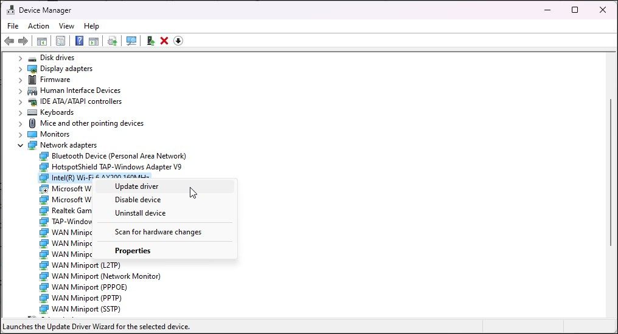Click the vertical scrollbar thumb
Screen dimensions: 618x334
coord(611,172)
